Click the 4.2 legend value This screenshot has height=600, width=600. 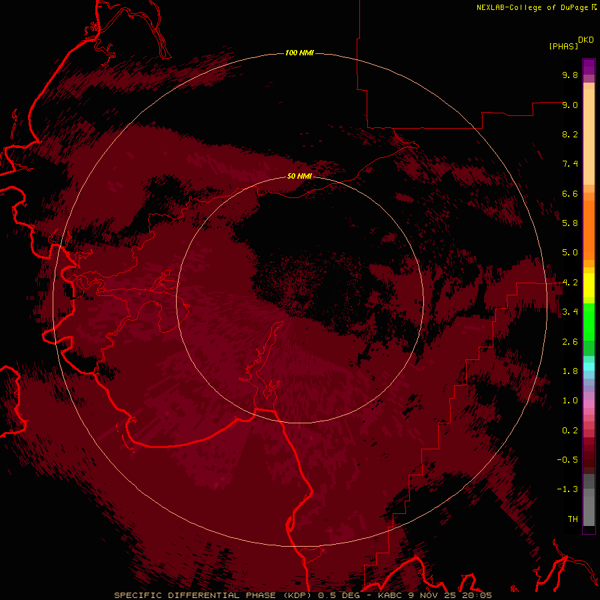pos(570,283)
